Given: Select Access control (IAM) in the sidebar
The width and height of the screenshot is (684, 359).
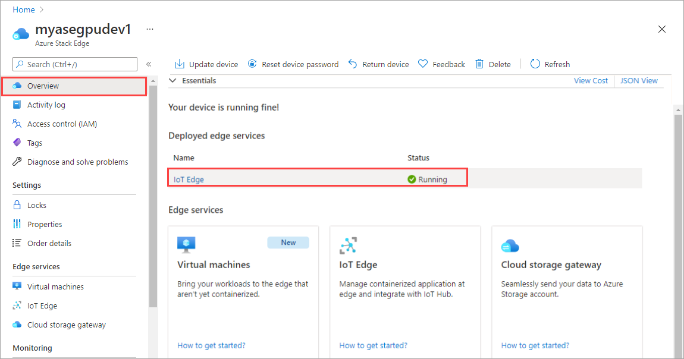Looking at the screenshot, I should pyautogui.click(x=17, y=124).
